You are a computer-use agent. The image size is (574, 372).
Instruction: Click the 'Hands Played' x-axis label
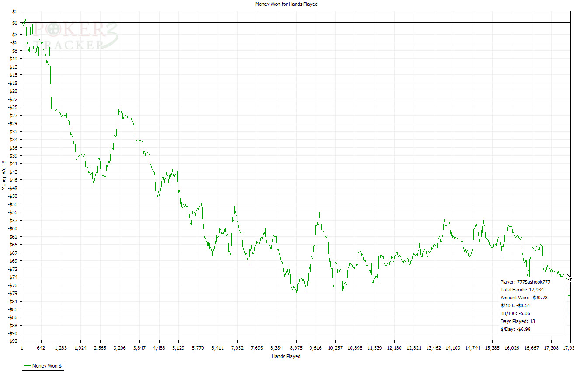tap(286, 356)
